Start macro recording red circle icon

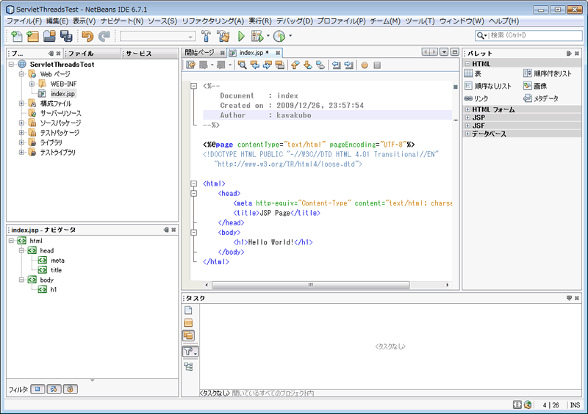click(365, 65)
